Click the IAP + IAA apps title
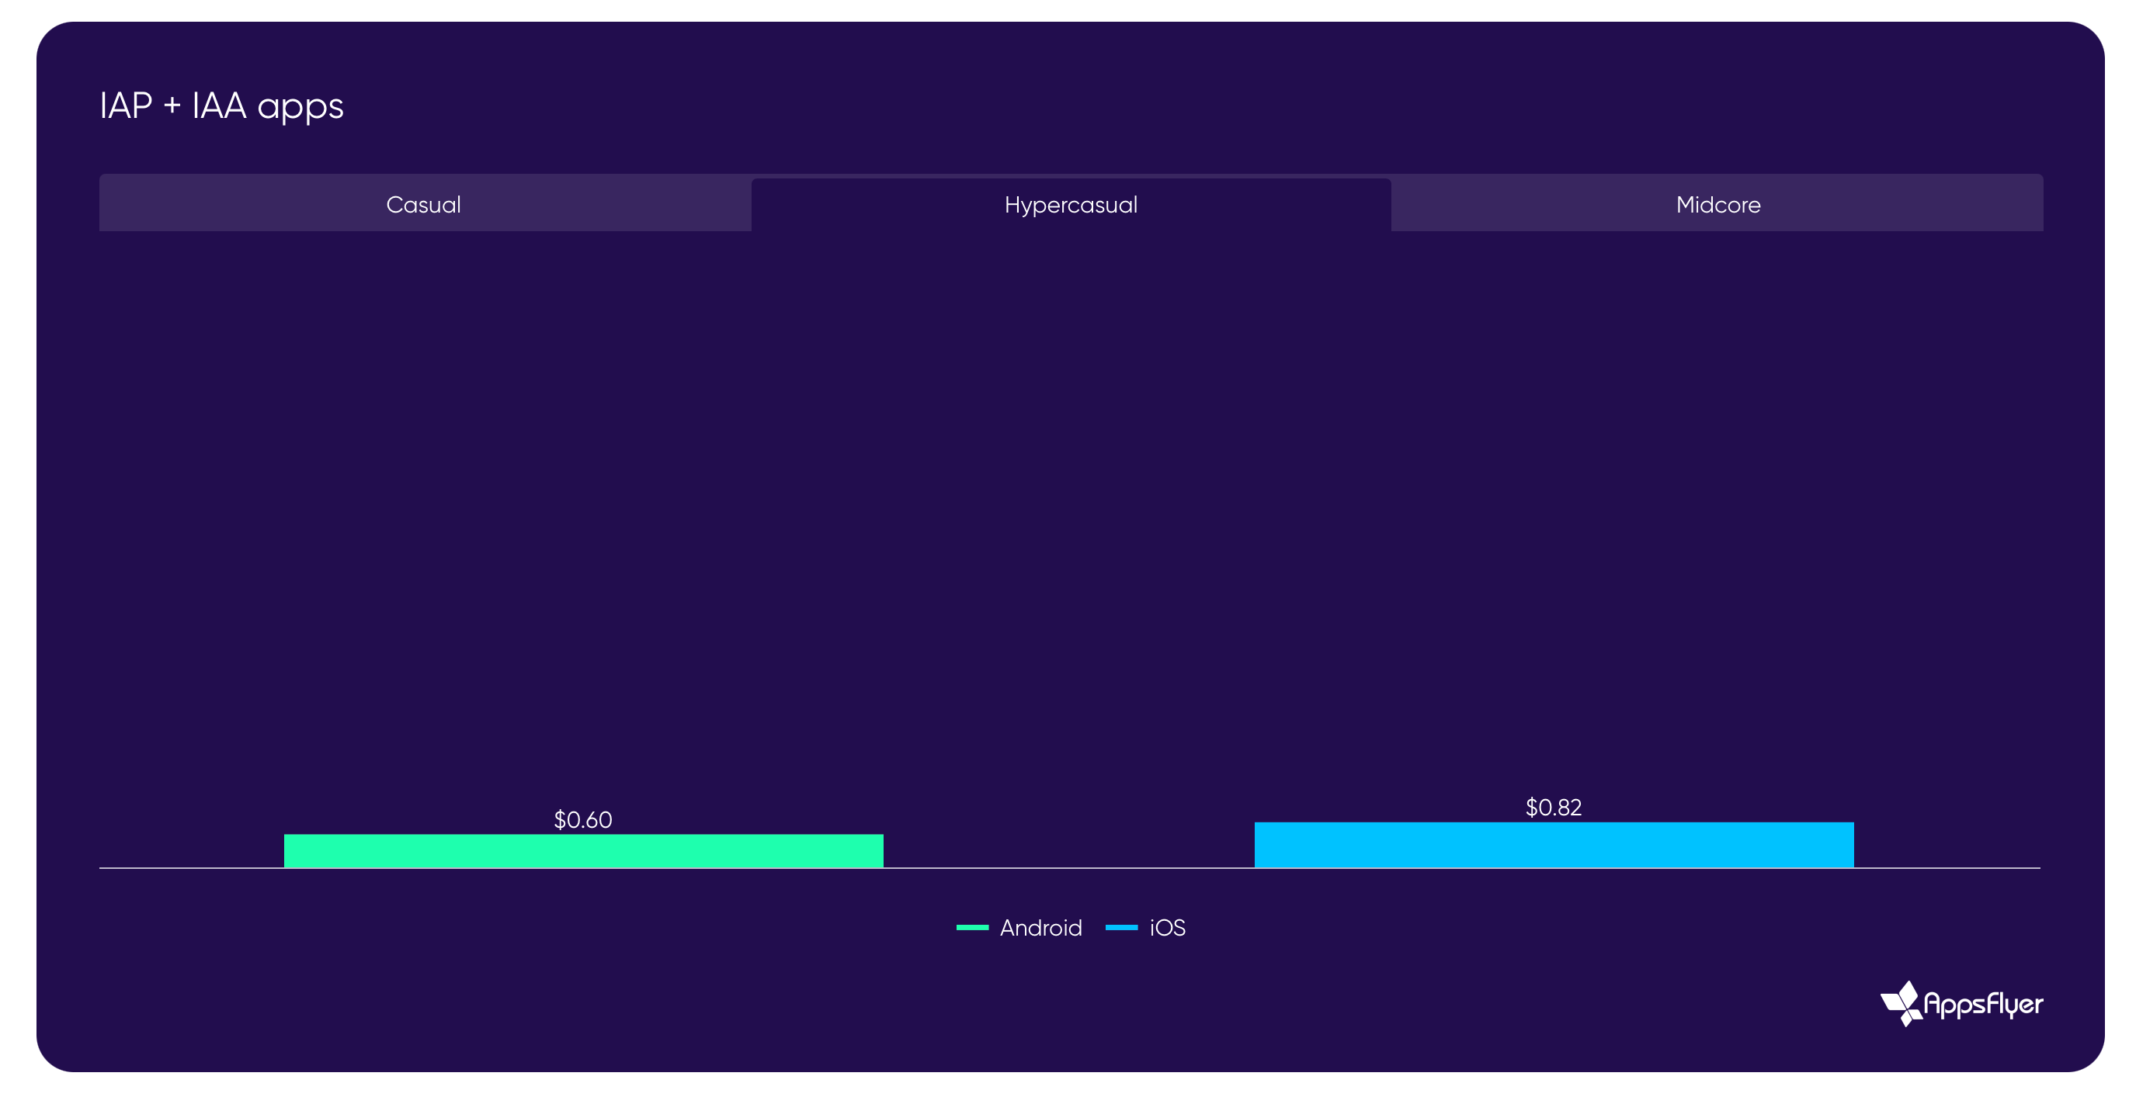The height and width of the screenshot is (1097, 2129). (x=221, y=106)
